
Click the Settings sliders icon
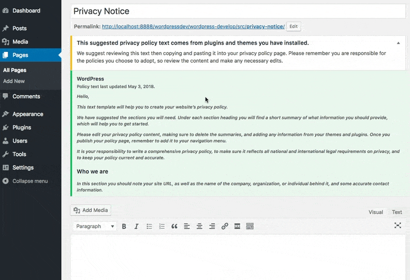click(6, 167)
